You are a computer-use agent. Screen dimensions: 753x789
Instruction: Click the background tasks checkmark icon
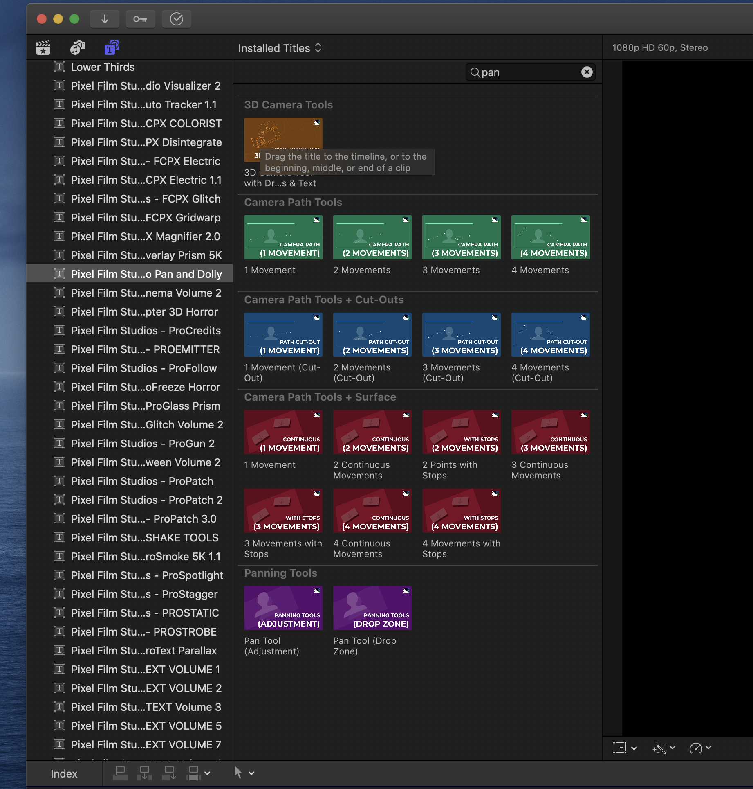point(176,19)
